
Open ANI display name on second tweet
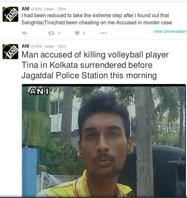(x=26, y=46)
